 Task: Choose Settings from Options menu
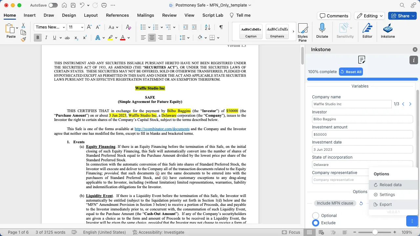point(393,195)
